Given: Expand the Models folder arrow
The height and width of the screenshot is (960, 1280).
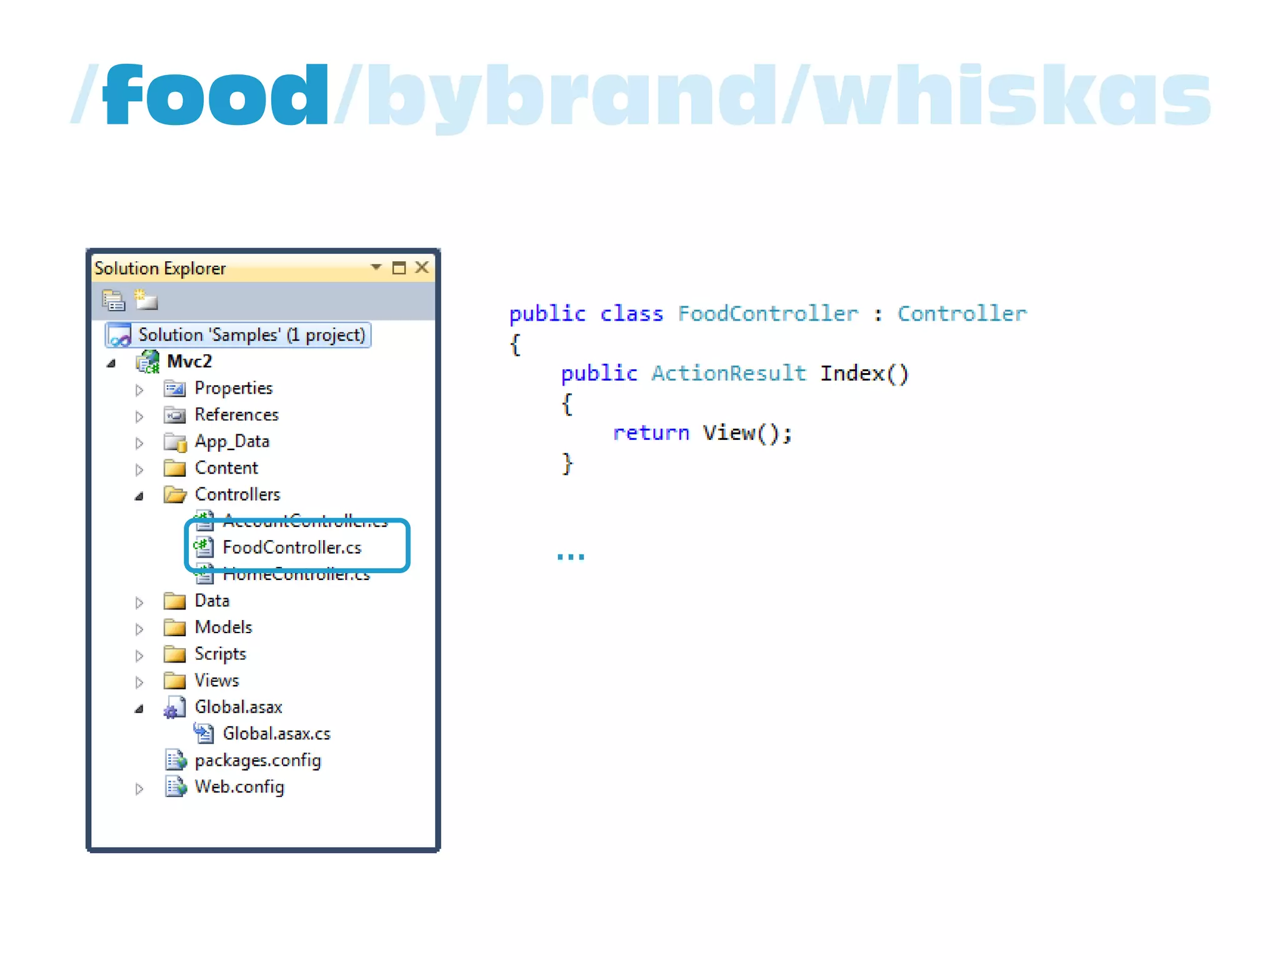Looking at the screenshot, I should tap(139, 629).
